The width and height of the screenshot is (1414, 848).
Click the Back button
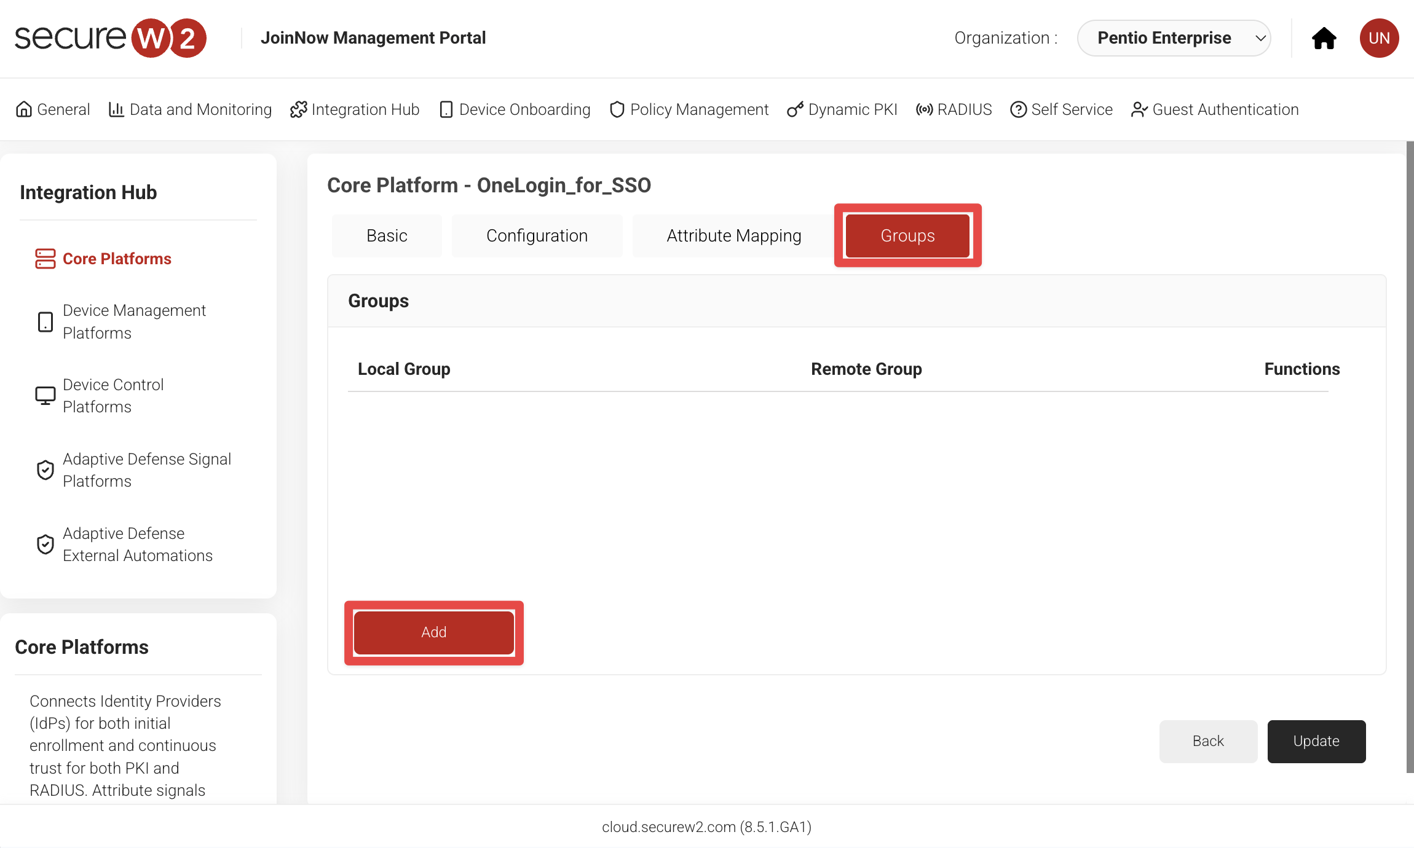click(x=1208, y=741)
